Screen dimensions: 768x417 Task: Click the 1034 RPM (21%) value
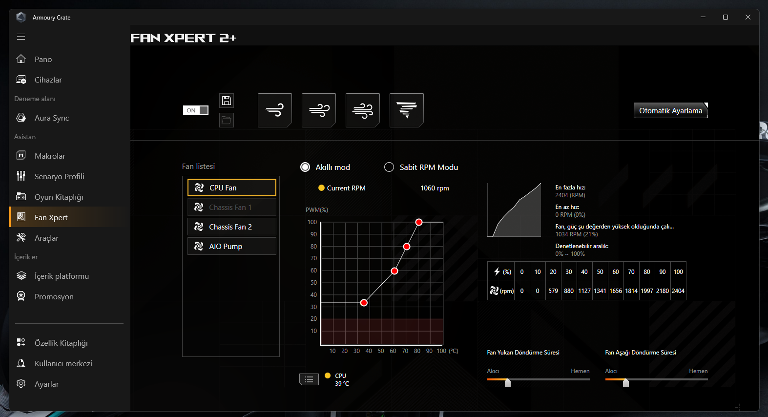pyautogui.click(x=577, y=234)
